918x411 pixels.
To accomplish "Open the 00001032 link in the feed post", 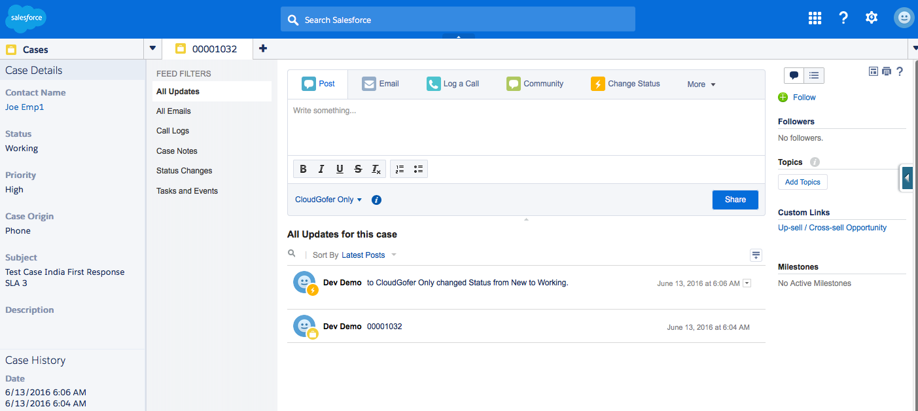I will pyautogui.click(x=384, y=327).
